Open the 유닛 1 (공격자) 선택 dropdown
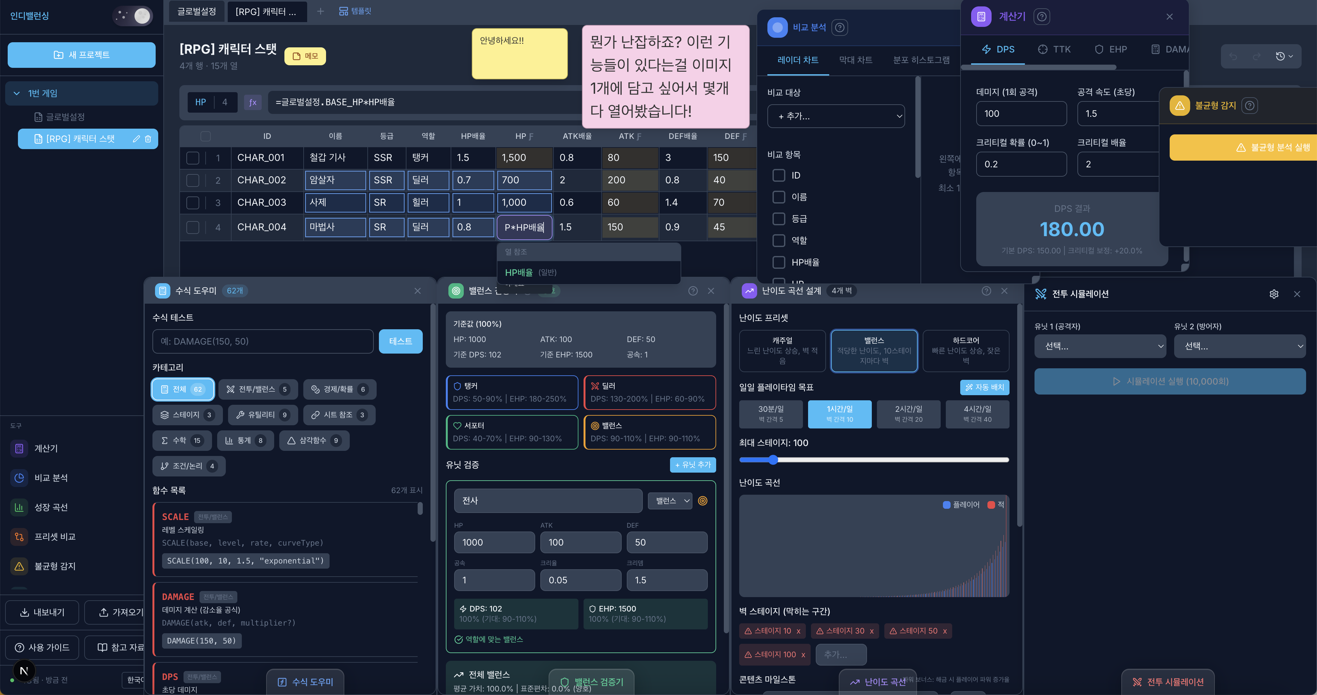Screen dimensions: 1317x695 (x=1100, y=346)
